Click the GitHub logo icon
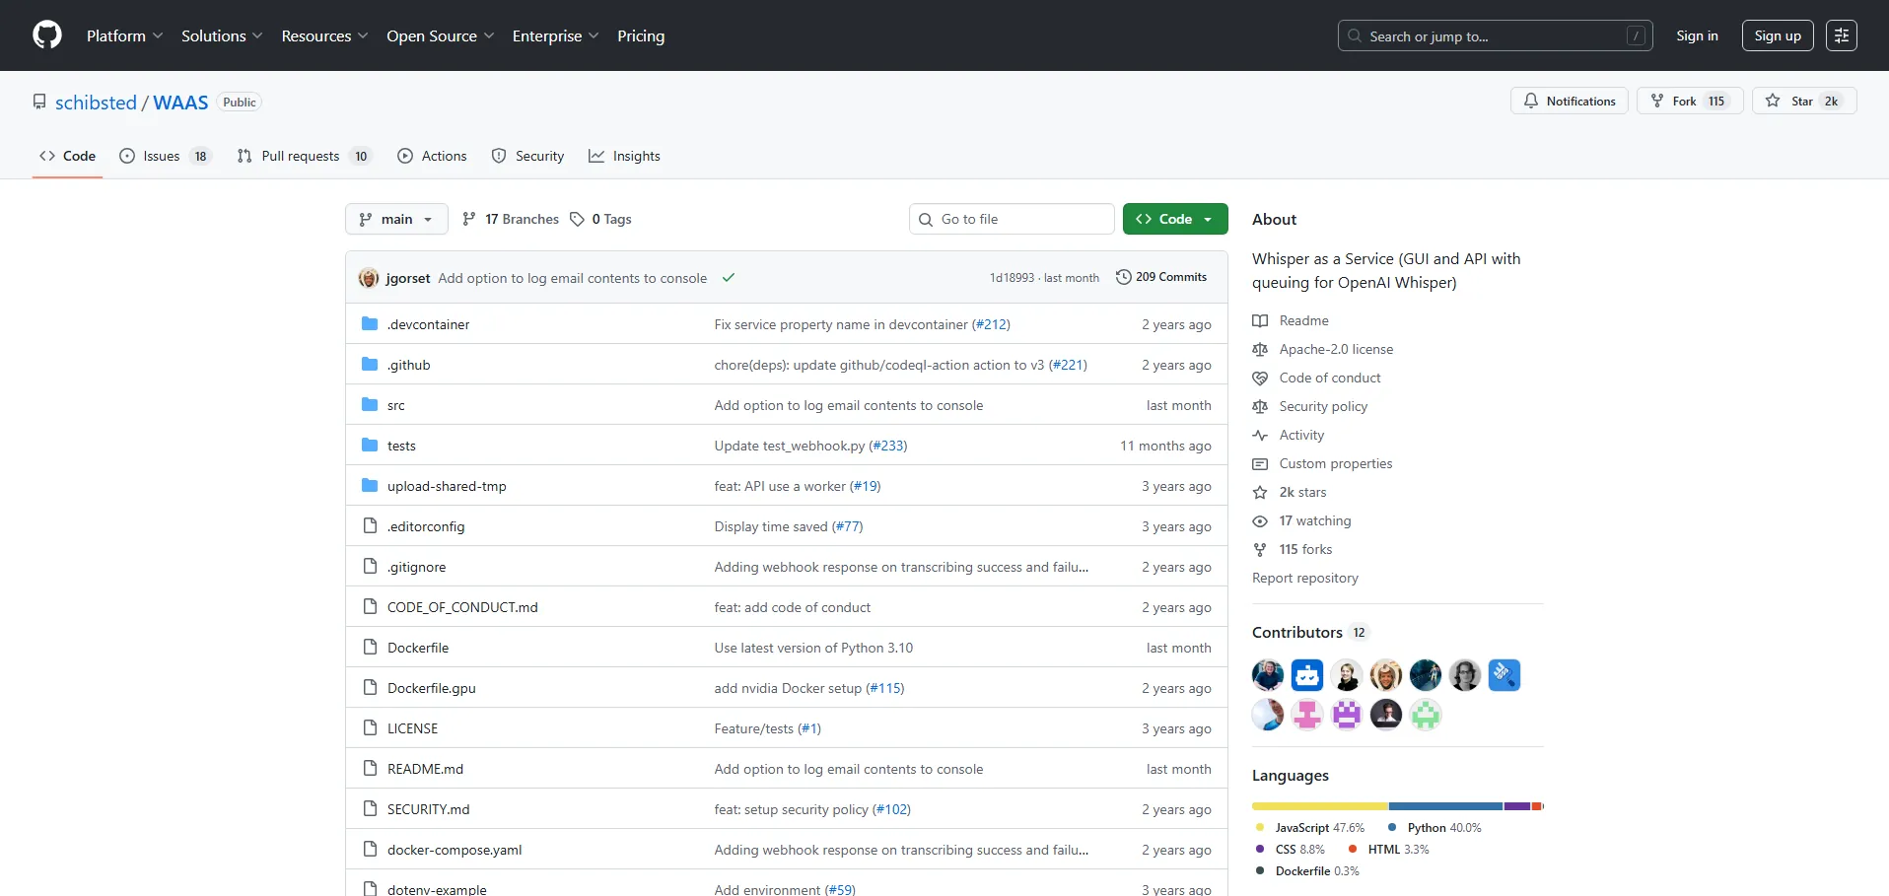1889x896 pixels. (x=47, y=35)
